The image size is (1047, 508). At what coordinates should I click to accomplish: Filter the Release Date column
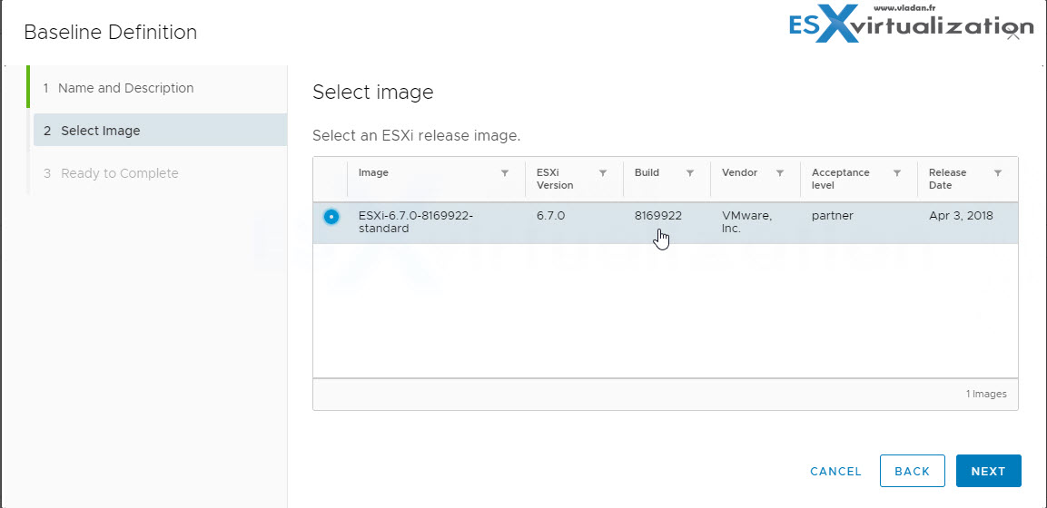pyautogui.click(x=998, y=173)
